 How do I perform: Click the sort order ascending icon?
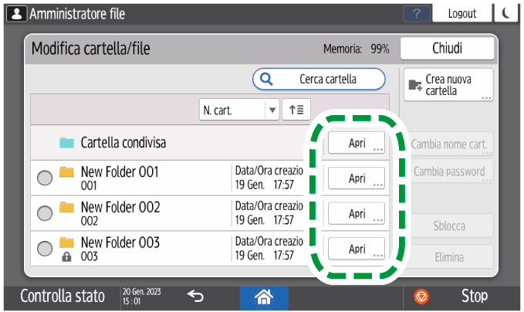(295, 110)
